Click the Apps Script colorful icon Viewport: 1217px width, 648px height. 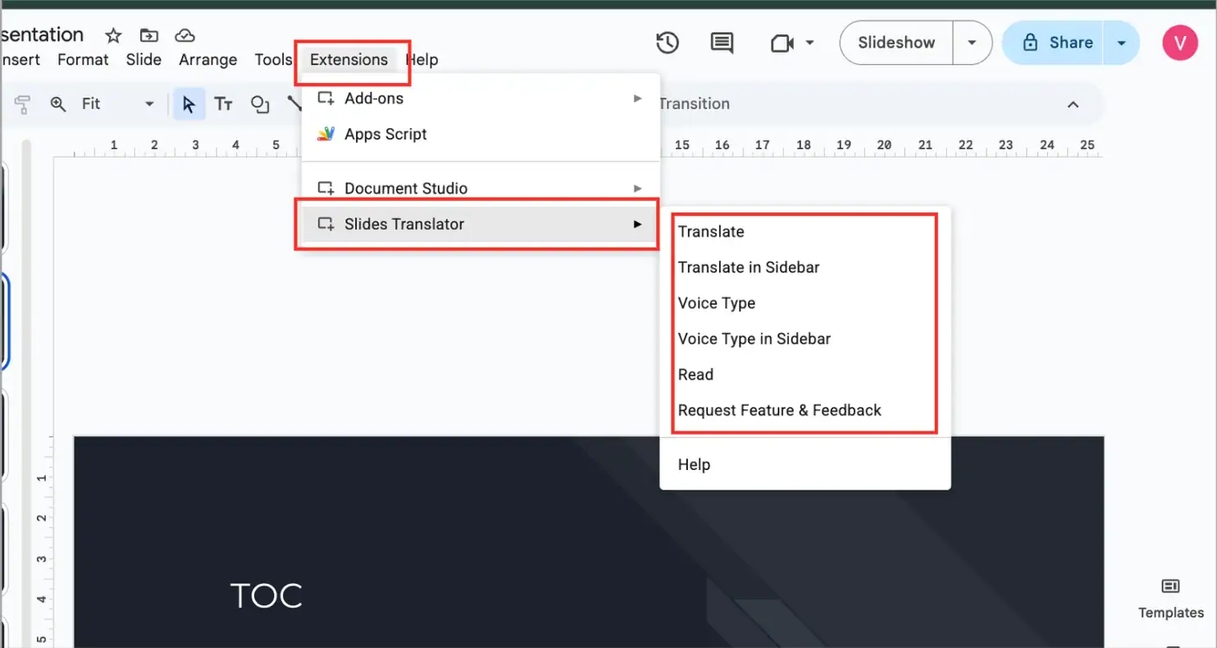pos(326,134)
